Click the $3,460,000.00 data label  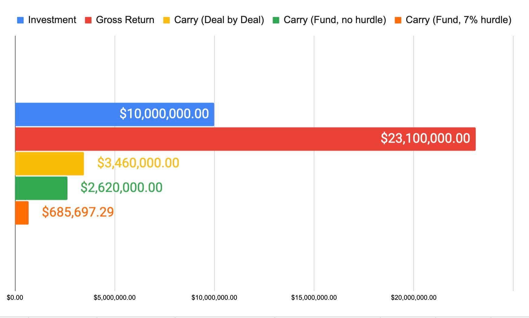click(138, 163)
